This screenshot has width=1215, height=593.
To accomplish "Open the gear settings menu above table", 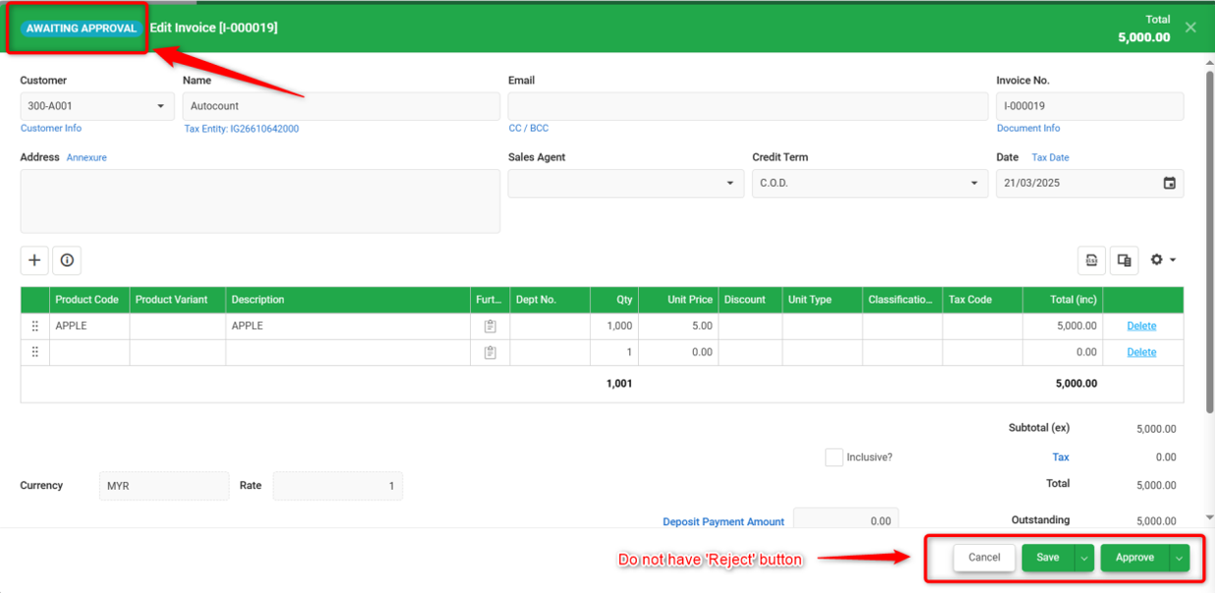I will [x=1163, y=260].
